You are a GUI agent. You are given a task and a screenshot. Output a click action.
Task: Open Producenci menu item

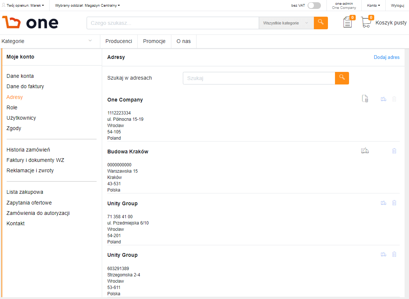click(x=119, y=41)
